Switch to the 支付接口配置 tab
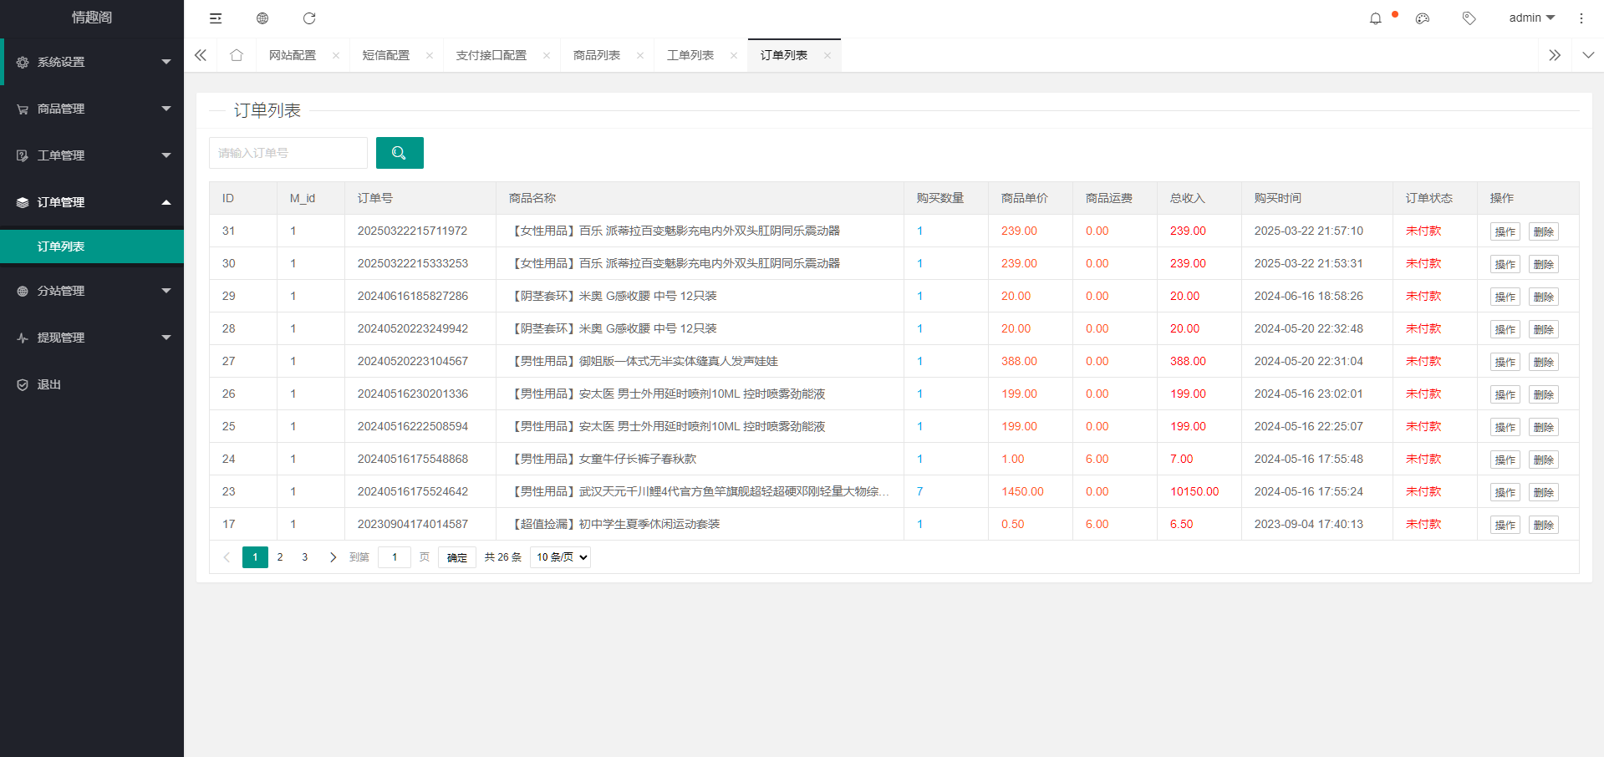The width and height of the screenshot is (1604, 757). [x=491, y=55]
